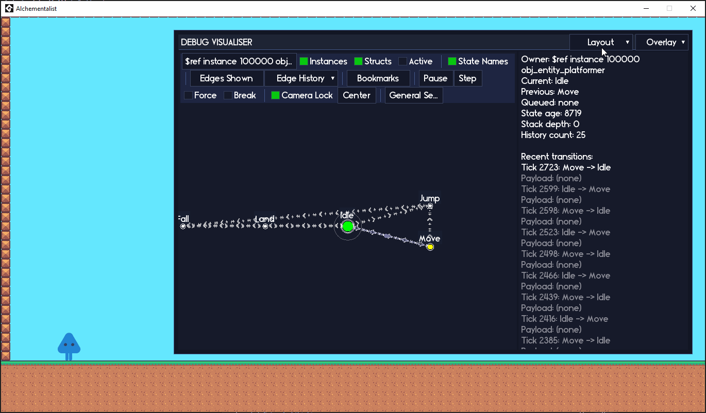Toggle the Structs checkbox
Image resolution: width=706 pixels, height=413 pixels.
click(359, 61)
